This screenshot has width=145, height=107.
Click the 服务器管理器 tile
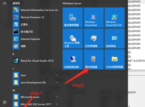click(72, 18)
